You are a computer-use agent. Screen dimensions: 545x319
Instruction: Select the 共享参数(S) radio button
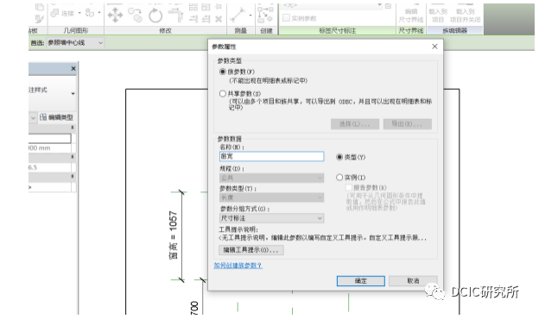click(223, 94)
